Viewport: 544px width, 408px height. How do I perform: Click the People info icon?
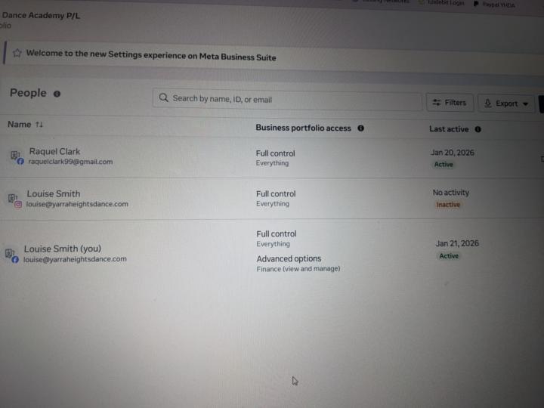click(x=57, y=94)
